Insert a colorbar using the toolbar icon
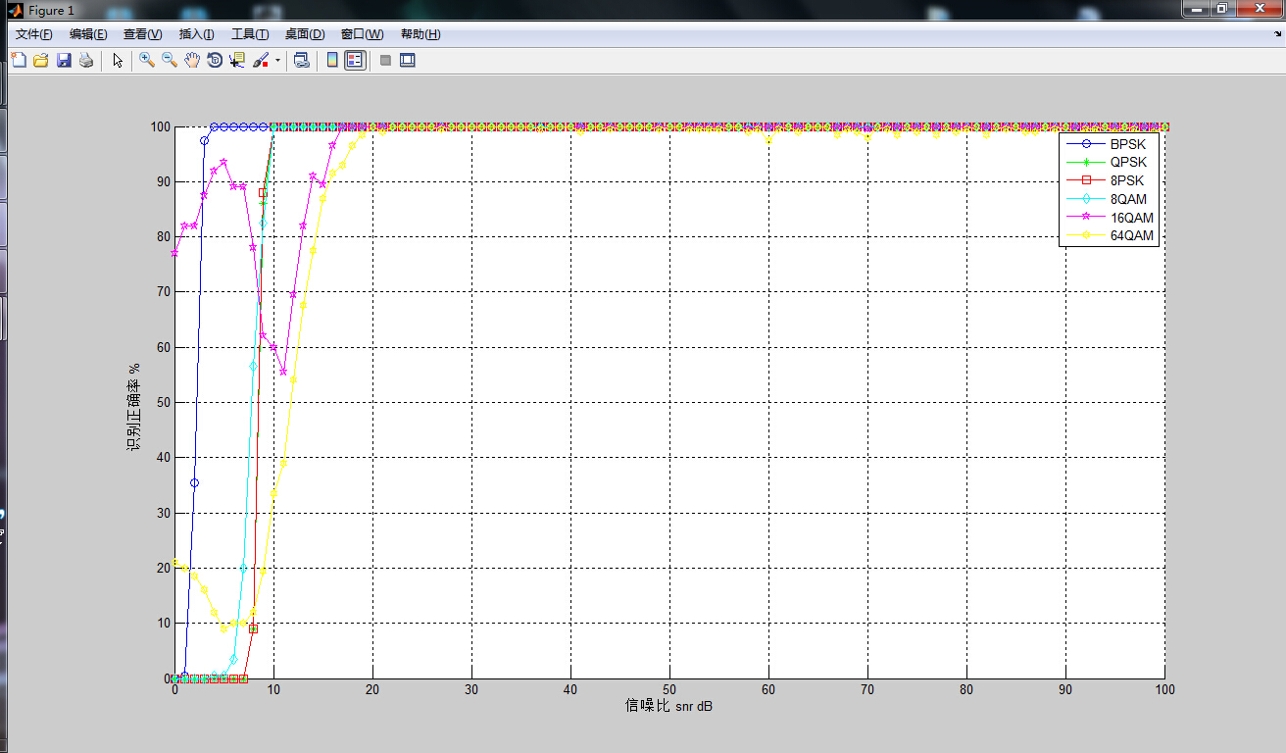Screen dimensions: 1286x753 tap(332, 60)
